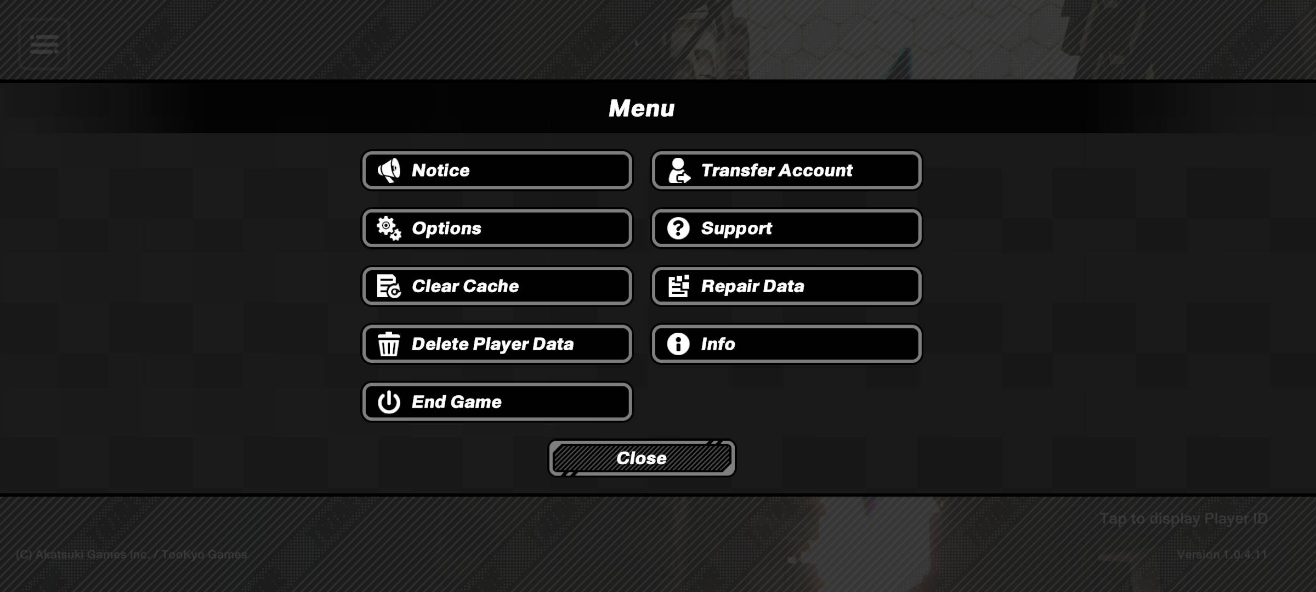
Task: Click the Support question mark icon
Action: pyautogui.click(x=677, y=228)
